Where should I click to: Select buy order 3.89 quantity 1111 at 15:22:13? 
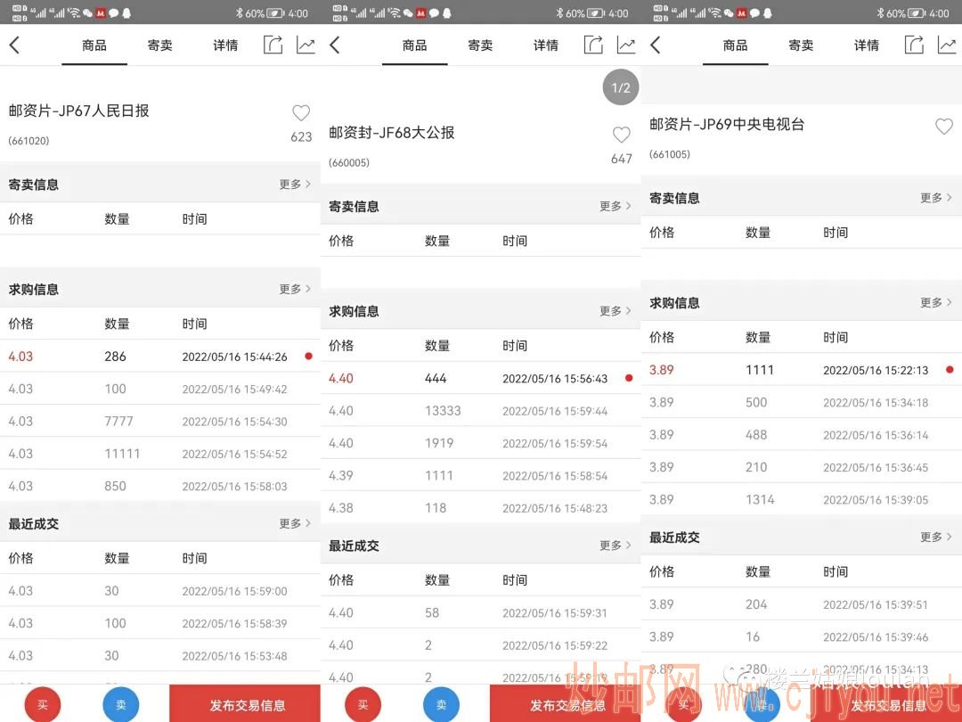[802, 370]
